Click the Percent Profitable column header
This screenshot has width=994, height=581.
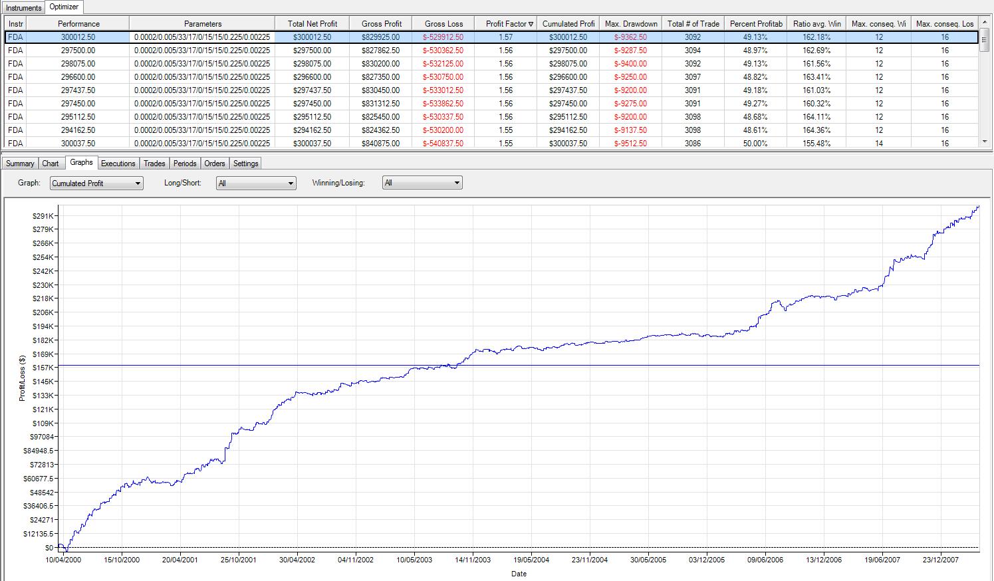pyautogui.click(x=756, y=24)
